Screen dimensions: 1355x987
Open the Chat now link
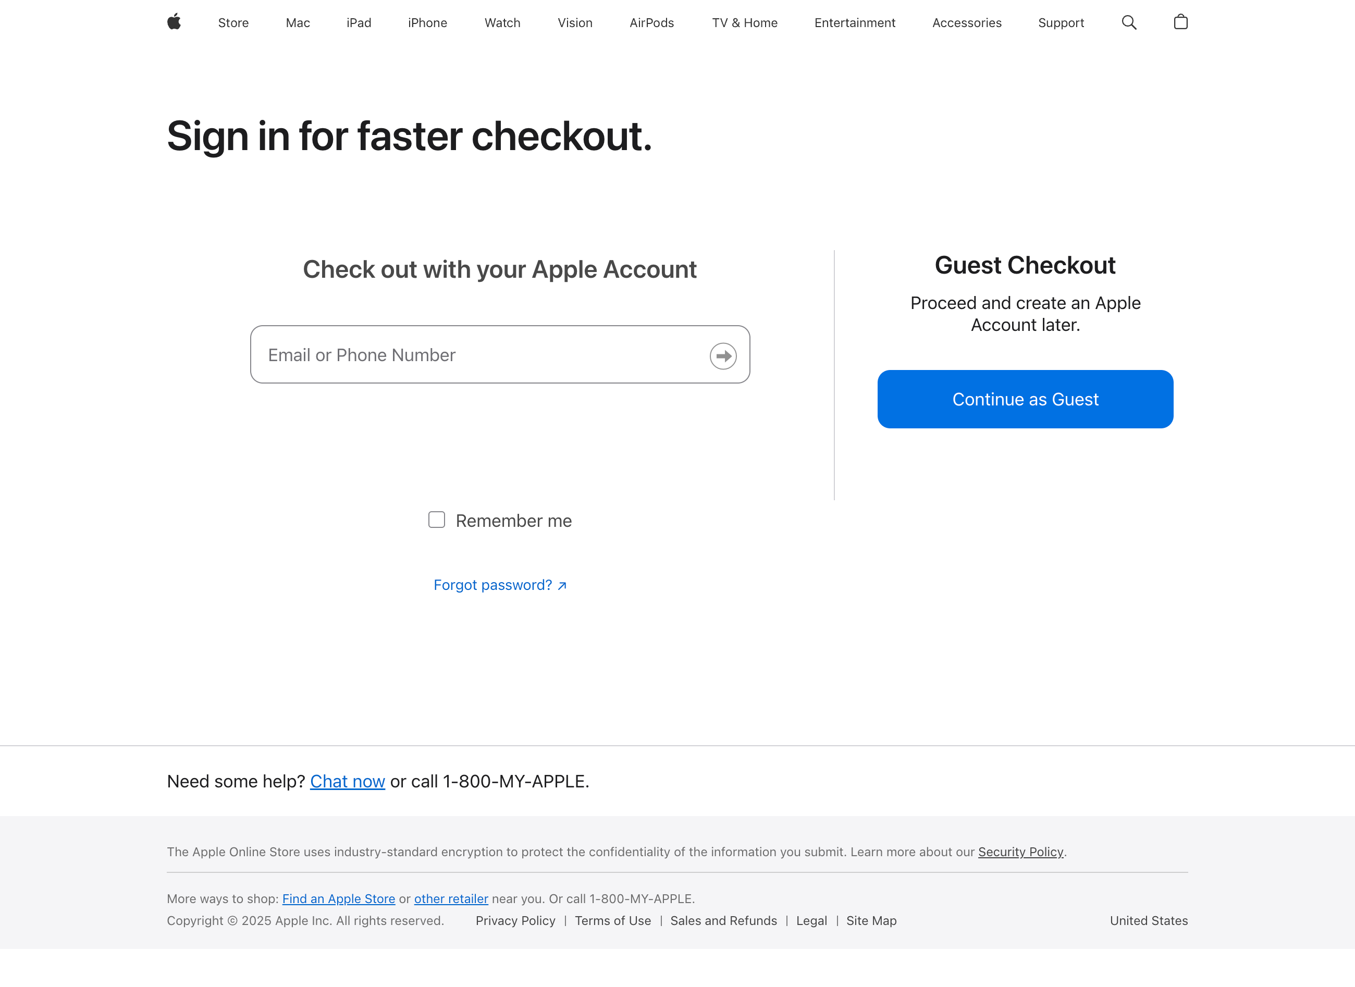click(347, 781)
